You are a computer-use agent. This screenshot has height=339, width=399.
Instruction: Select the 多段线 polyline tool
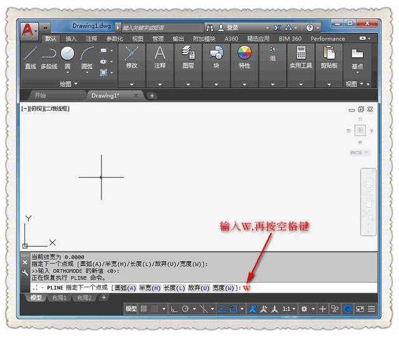tap(49, 58)
